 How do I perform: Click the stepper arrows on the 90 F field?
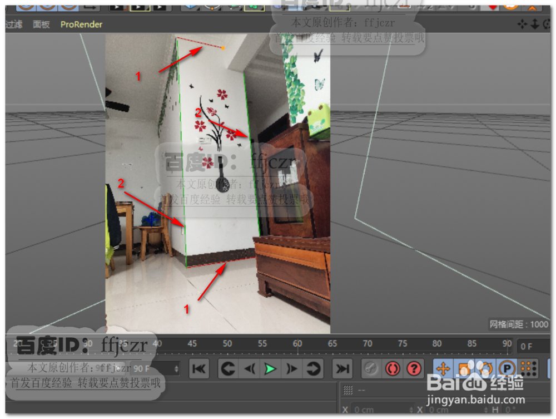click(x=176, y=369)
